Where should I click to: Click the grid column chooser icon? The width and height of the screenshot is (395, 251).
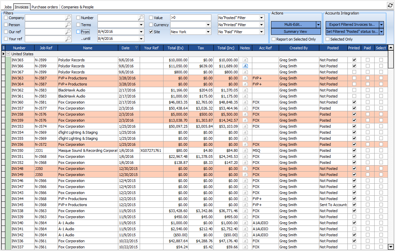click(3, 48)
